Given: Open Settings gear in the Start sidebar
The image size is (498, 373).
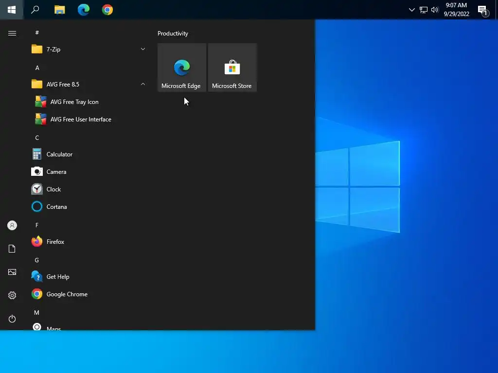Looking at the screenshot, I should coord(12,295).
